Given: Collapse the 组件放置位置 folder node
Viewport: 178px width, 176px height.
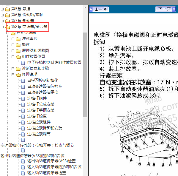Looking at the screenshot, I should [x=13, y=57].
